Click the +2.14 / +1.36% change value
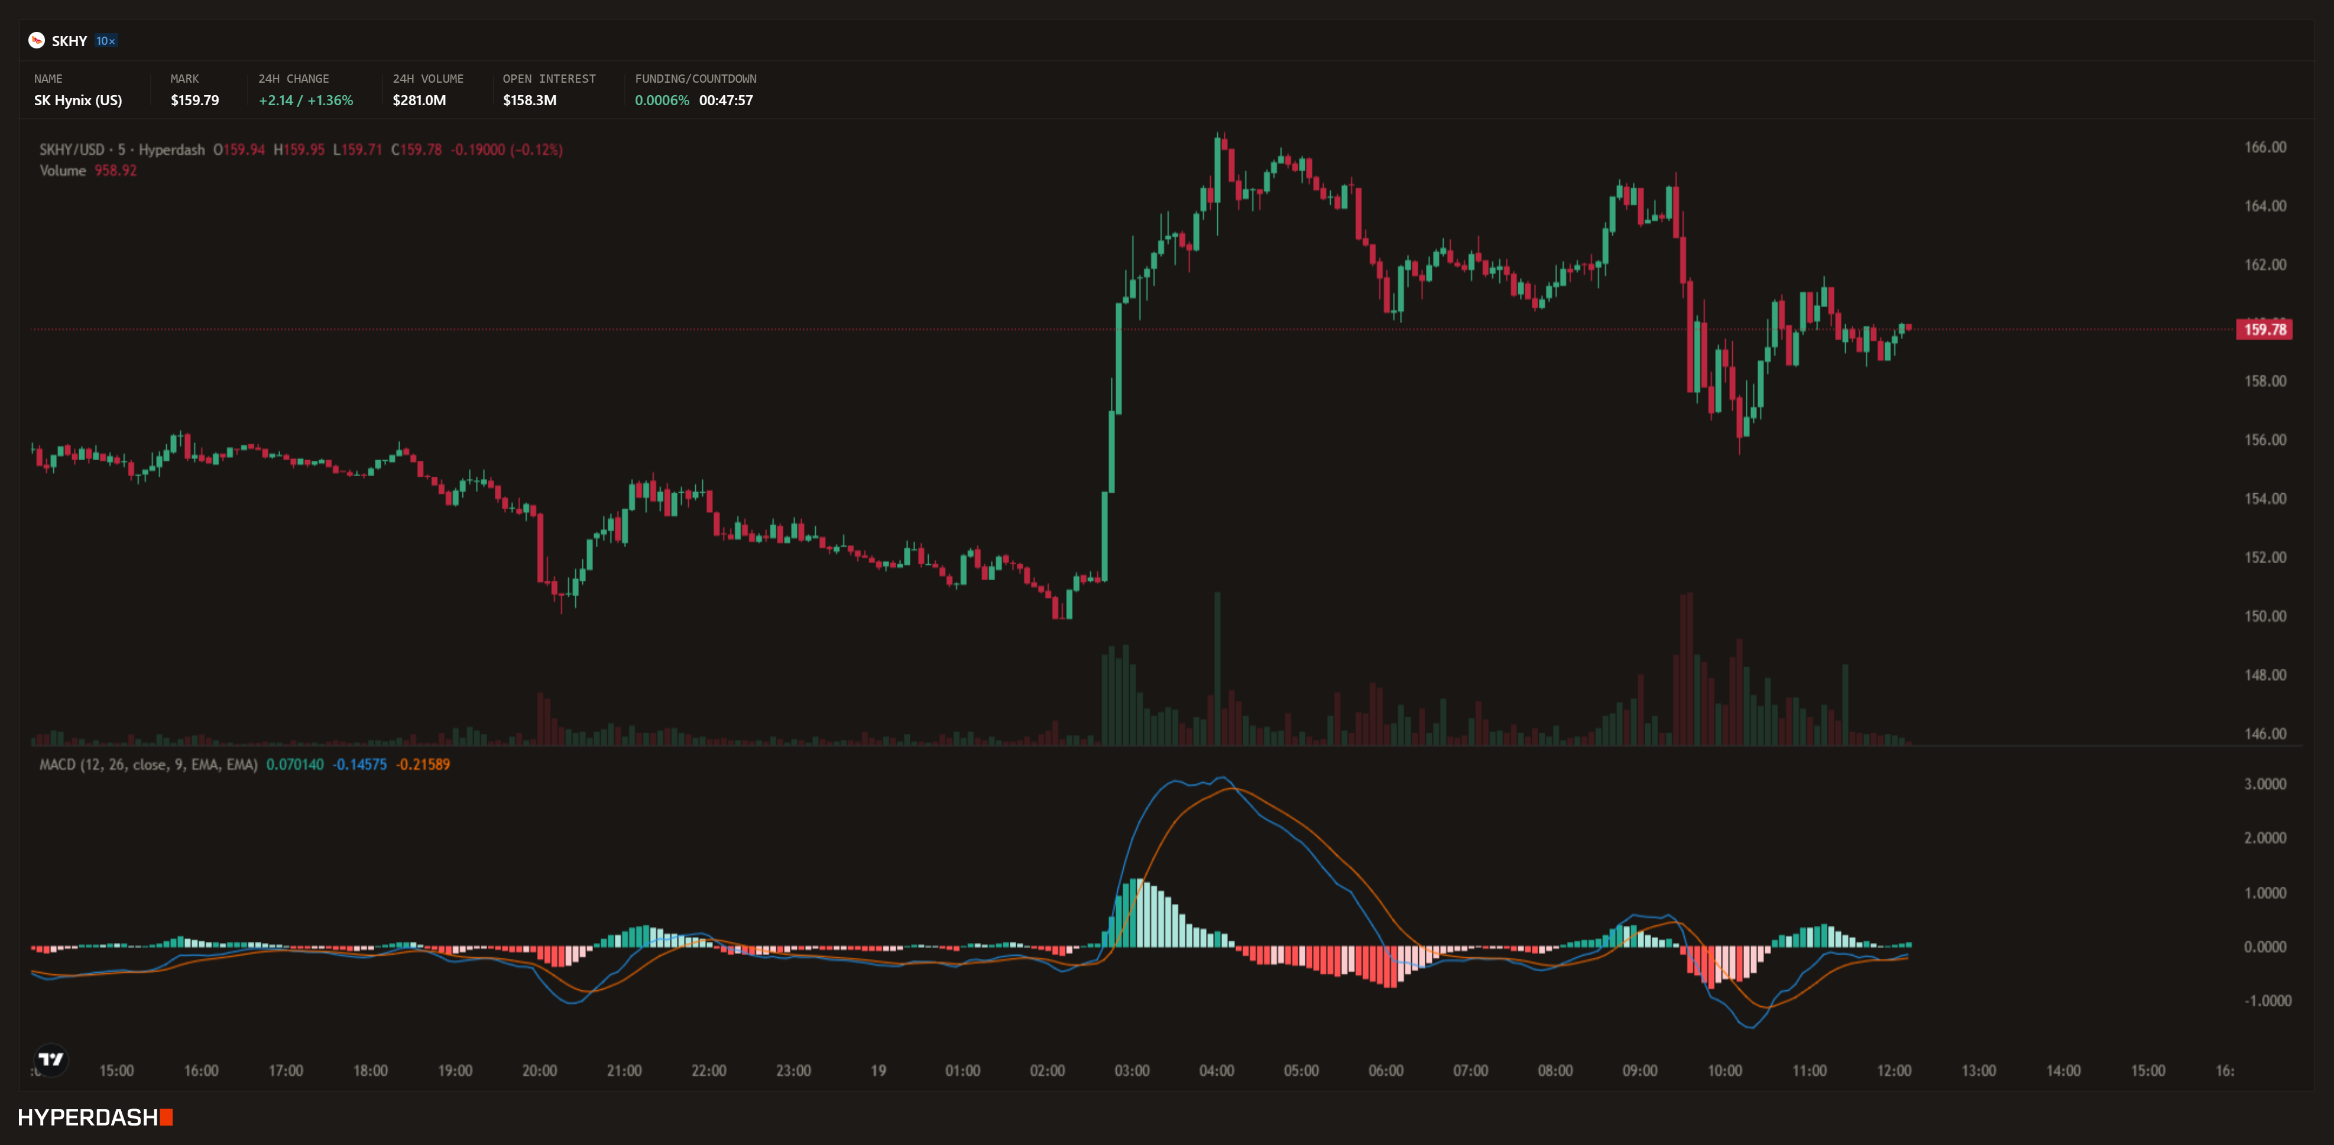 [306, 100]
